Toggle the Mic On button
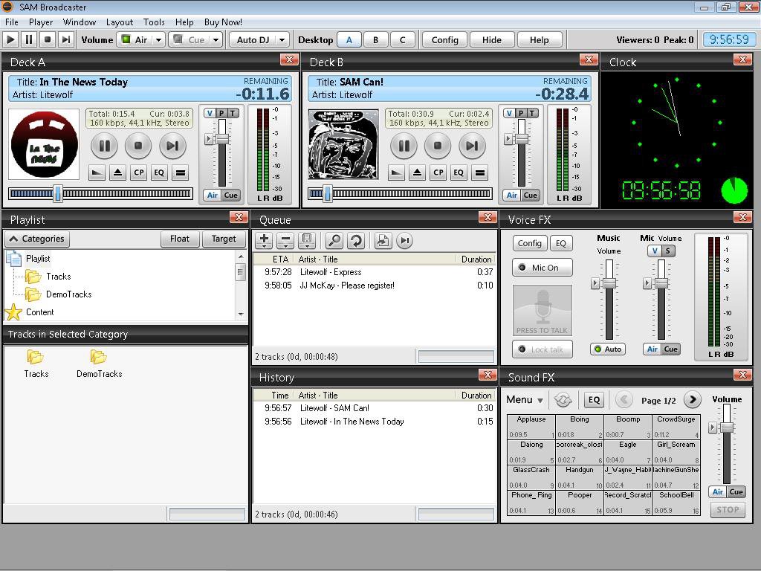761x571 pixels. pos(542,268)
